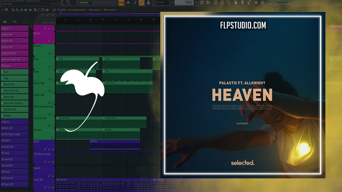Image resolution: width=342 pixels, height=192 pixels.
Task: Toggle the orange piano keyboard icon
Action: click(121, 3)
